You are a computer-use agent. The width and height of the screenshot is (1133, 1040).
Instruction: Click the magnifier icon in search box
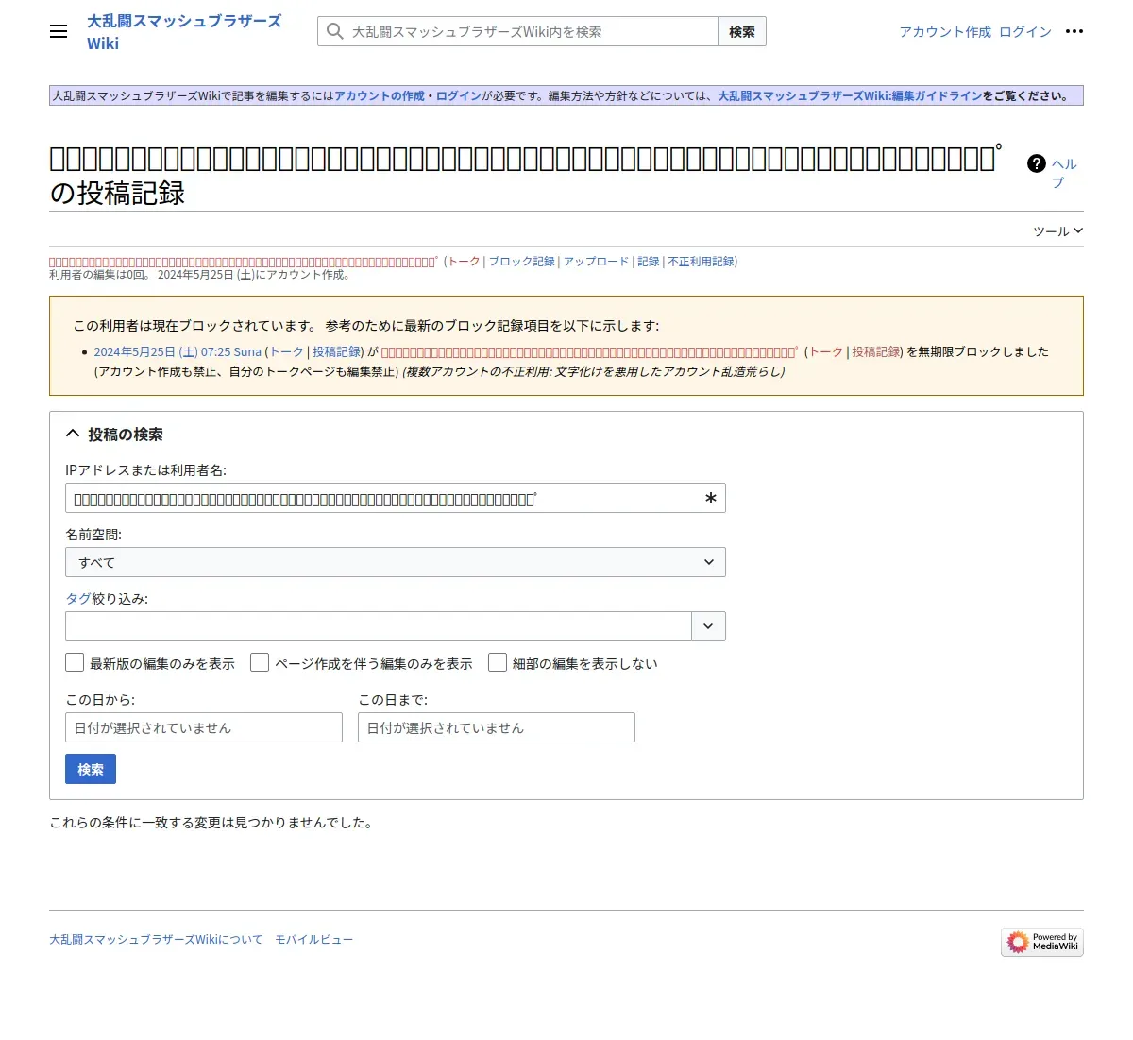pyautogui.click(x=334, y=31)
